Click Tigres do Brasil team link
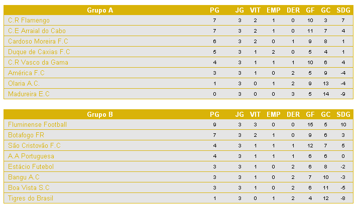The width and height of the screenshot is (357, 206). pyautogui.click(x=31, y=198)
